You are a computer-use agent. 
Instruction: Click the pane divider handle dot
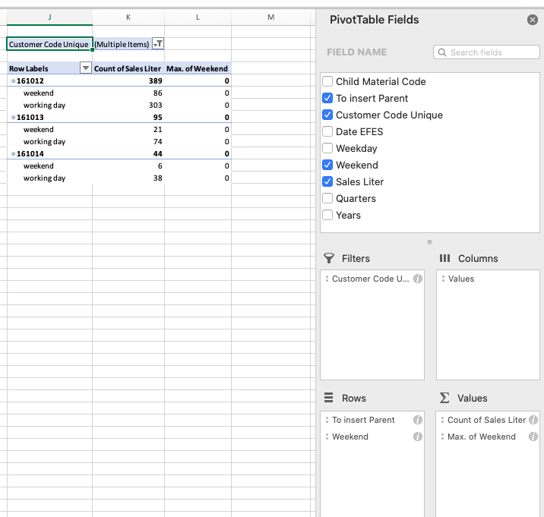(x=429, y=242)
